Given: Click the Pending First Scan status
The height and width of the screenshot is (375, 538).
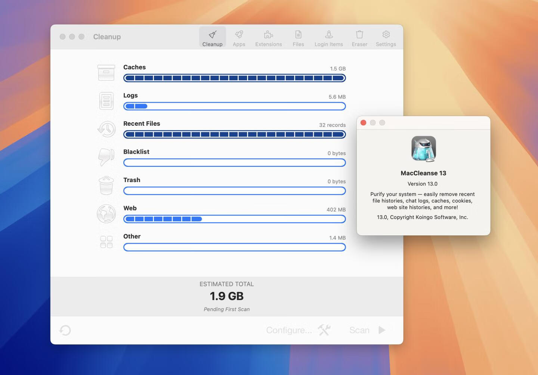Looking at the screenshot, I should click(x=227, y=309).
